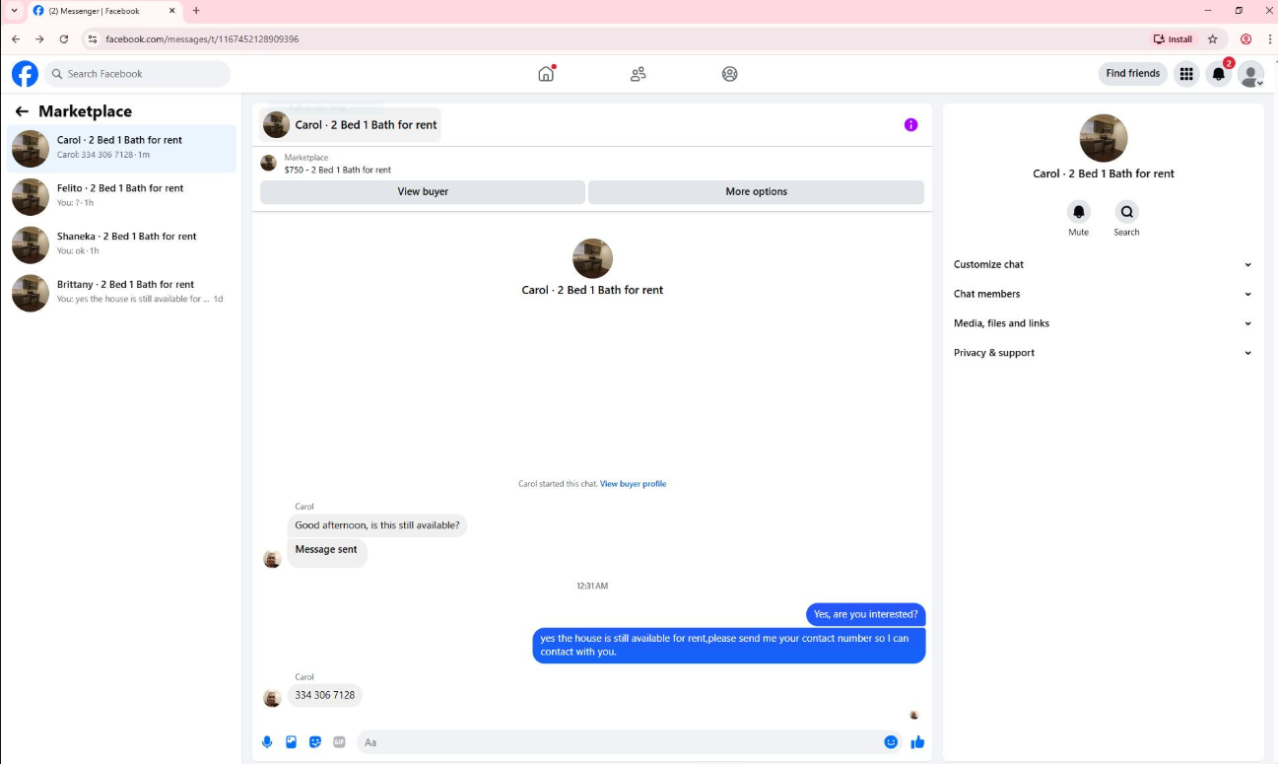Open the Facebook menu grid icon
1278x764 pixels.
pyautogui.click(x=1186, y=74)
